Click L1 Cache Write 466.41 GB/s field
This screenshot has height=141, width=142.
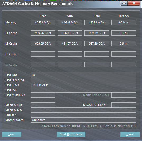click(70, 33)
